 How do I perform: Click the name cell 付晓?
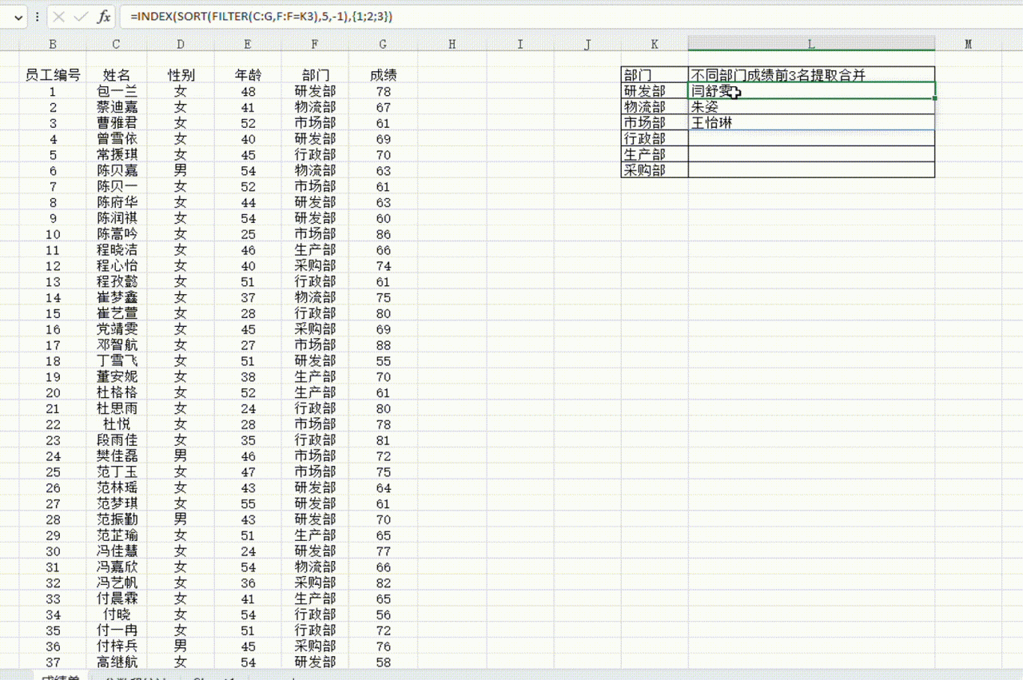[x=117, y=614]
